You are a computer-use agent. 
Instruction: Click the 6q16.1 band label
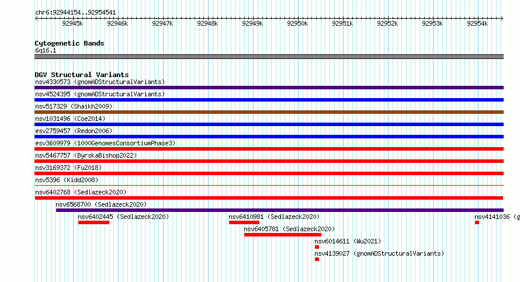pyautogui.click(x=46, y=50)
